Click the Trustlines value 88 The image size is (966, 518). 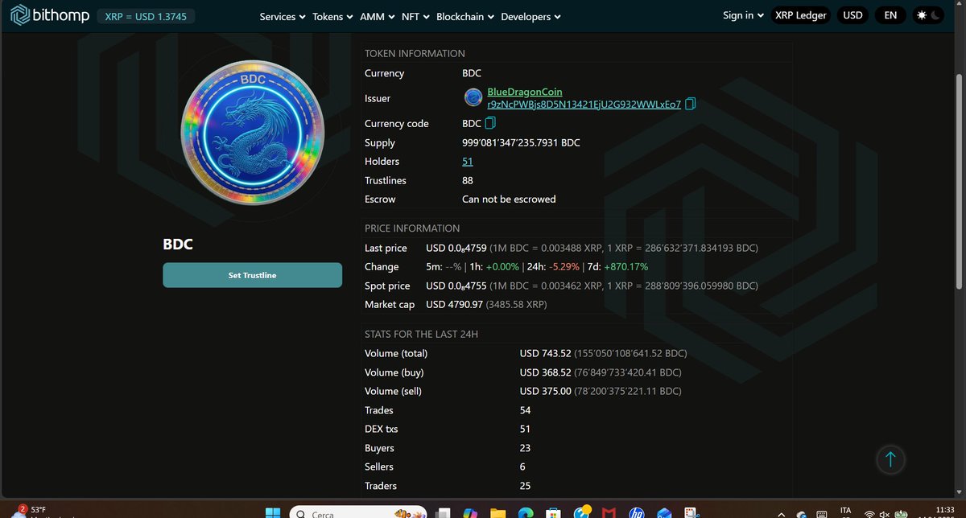pyautogui.click(x=468, y=180)
